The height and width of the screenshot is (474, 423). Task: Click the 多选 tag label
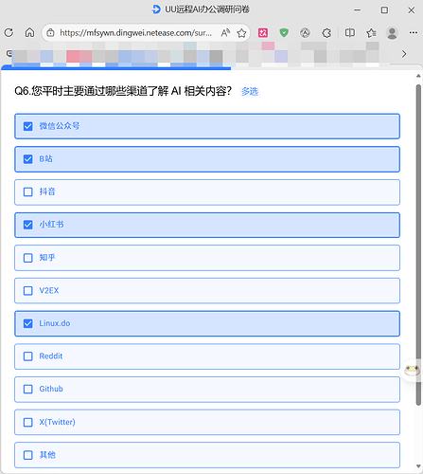250,92
